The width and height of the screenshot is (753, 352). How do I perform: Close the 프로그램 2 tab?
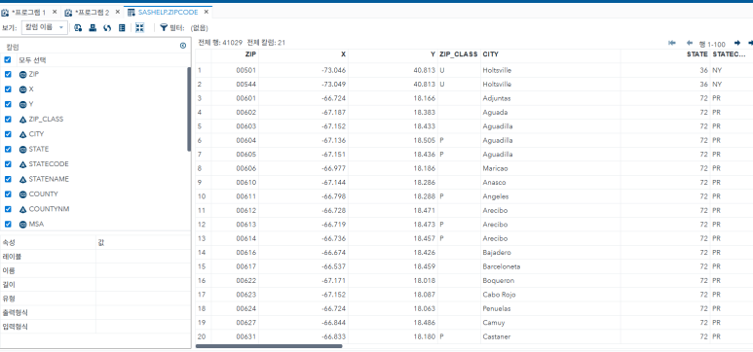point(117,12)
